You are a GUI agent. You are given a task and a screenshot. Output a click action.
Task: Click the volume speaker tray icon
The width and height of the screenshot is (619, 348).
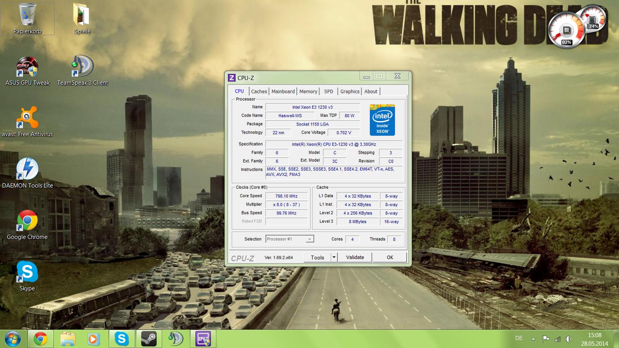569,339
